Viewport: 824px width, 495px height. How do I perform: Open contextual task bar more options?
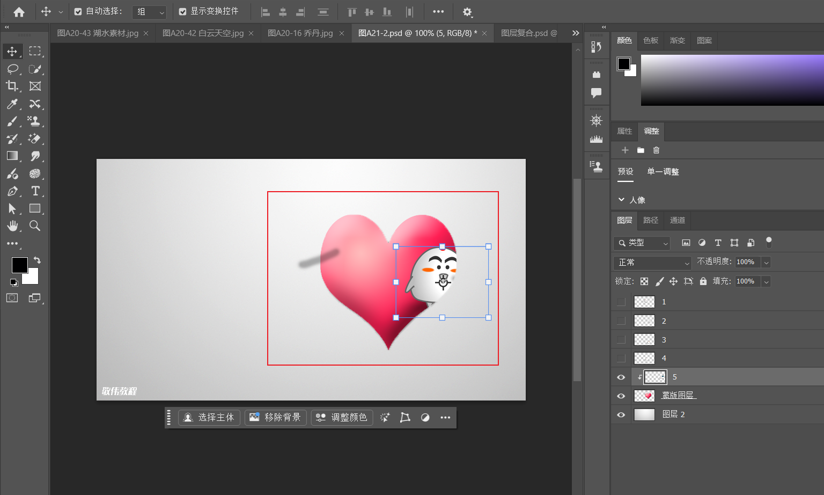[445, 417]
